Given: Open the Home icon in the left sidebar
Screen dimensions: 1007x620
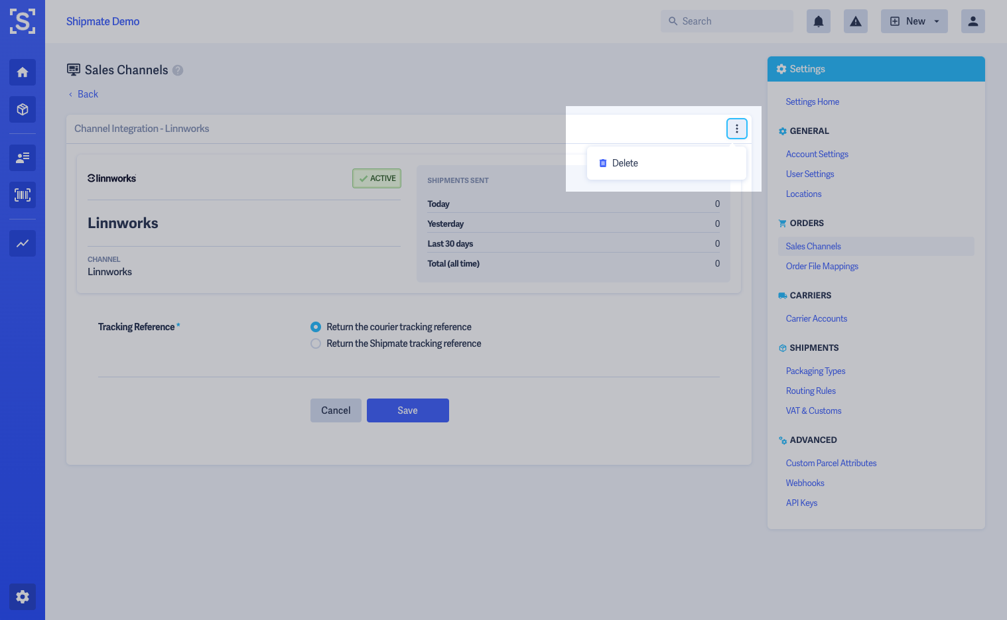Looking at the screenshot, I should [x=23, y=72].
